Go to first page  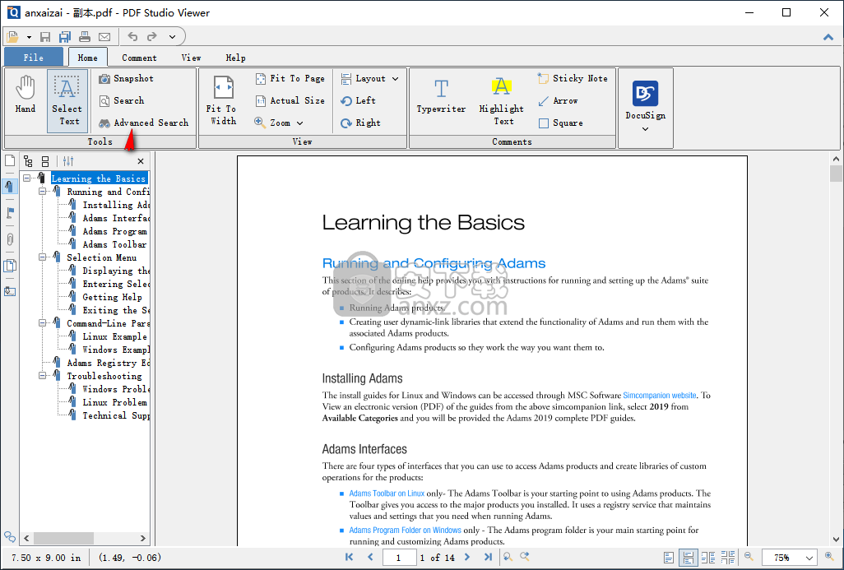[350, 557]
